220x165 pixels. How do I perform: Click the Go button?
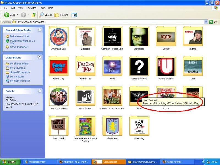pyautogui.click(x=213, y=22)
